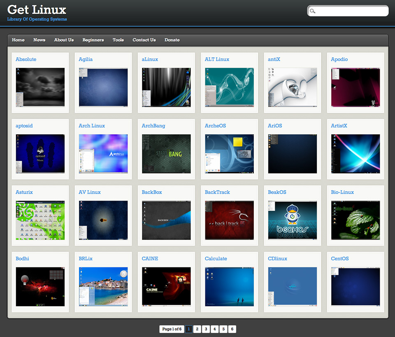Click the ArchBang Start Bang thumbnail
Screen dimensions: 395x337
[166, 154]
